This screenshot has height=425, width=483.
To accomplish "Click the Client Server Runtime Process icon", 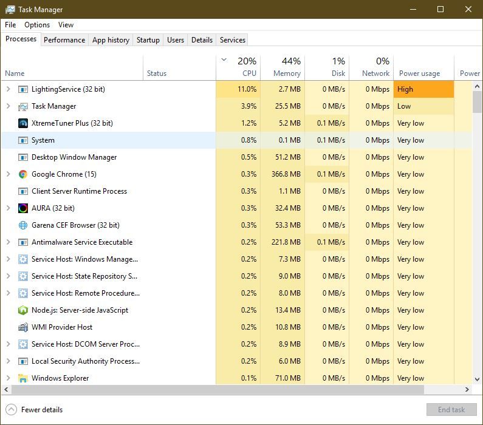I will pos(23,191).
